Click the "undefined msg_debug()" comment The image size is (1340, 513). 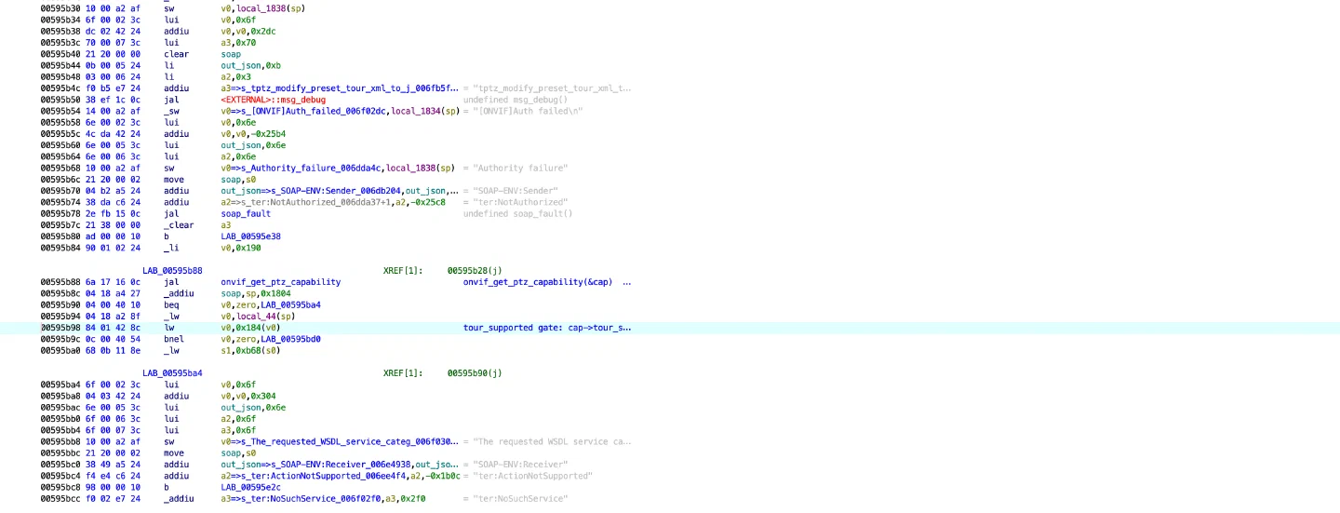point(516,100)
